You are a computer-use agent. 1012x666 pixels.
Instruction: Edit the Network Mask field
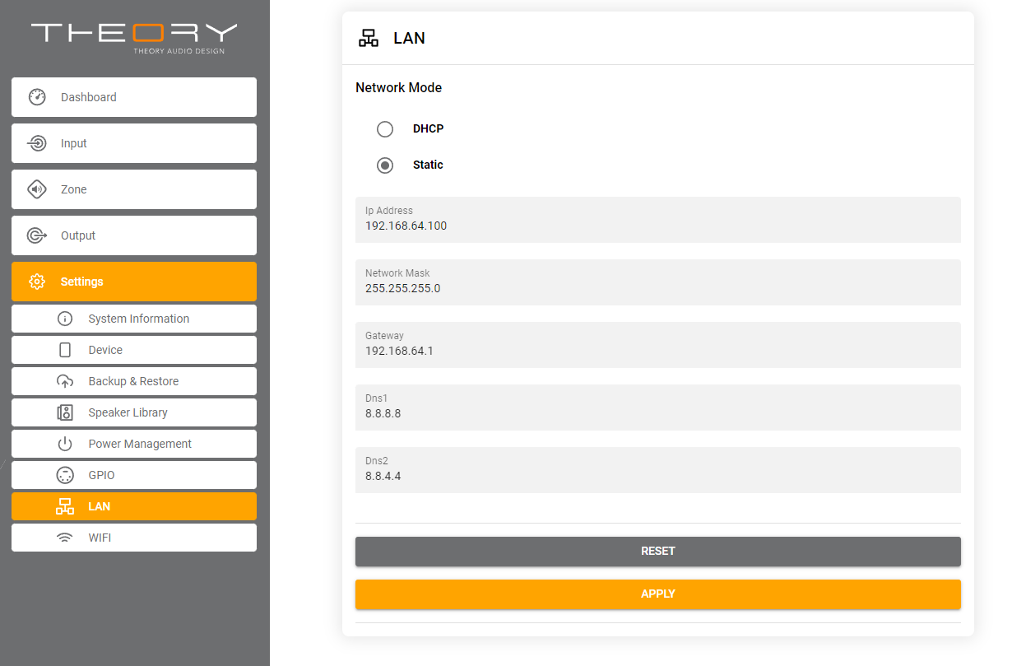pyautogui.click(x=658, y=282)
